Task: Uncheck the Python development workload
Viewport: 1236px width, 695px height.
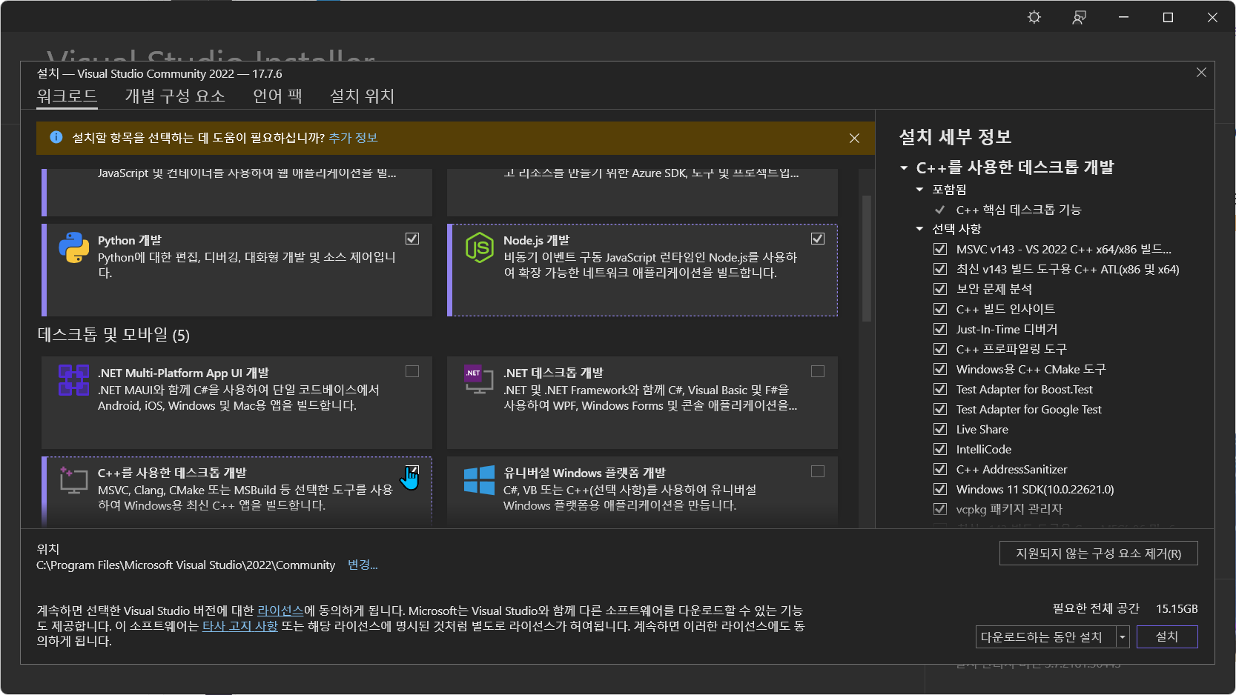Action: click(x=412, y=239)
